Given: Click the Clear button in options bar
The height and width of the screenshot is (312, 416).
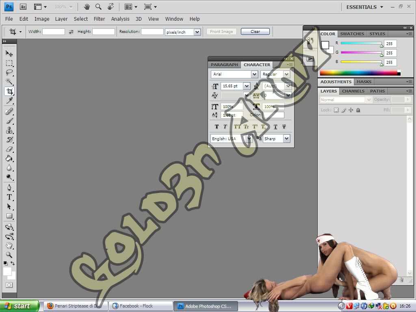Looking at the screenshot, I should coord(255,32).
